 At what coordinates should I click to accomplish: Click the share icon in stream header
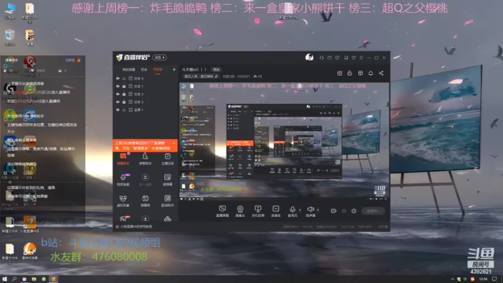point(381,73)
